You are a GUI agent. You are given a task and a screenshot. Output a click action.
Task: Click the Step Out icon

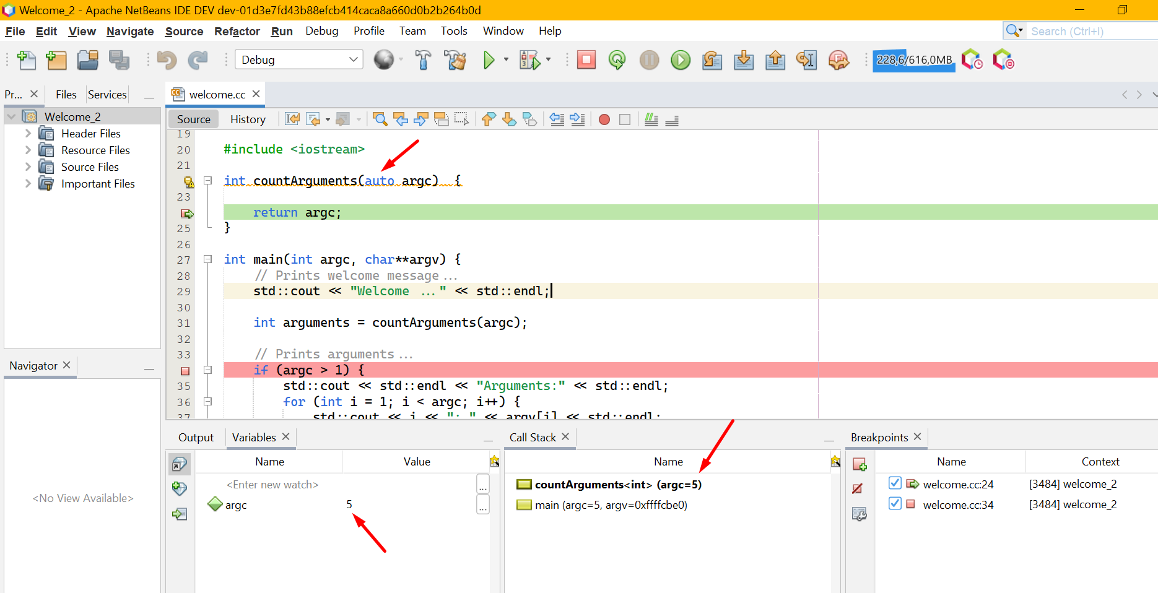[x=775, y=60]
